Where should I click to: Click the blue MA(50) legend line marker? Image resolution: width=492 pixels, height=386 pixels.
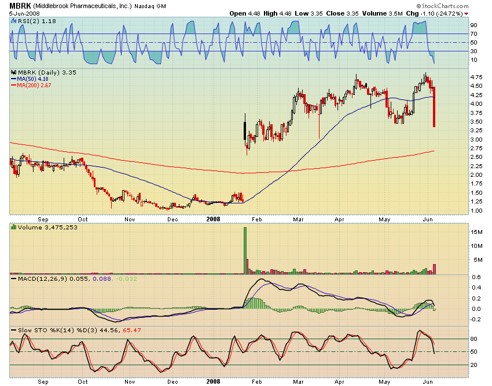13,79
